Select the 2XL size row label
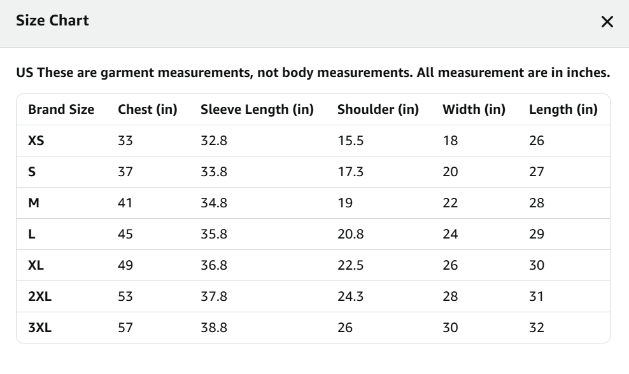 tap(39, 296)
